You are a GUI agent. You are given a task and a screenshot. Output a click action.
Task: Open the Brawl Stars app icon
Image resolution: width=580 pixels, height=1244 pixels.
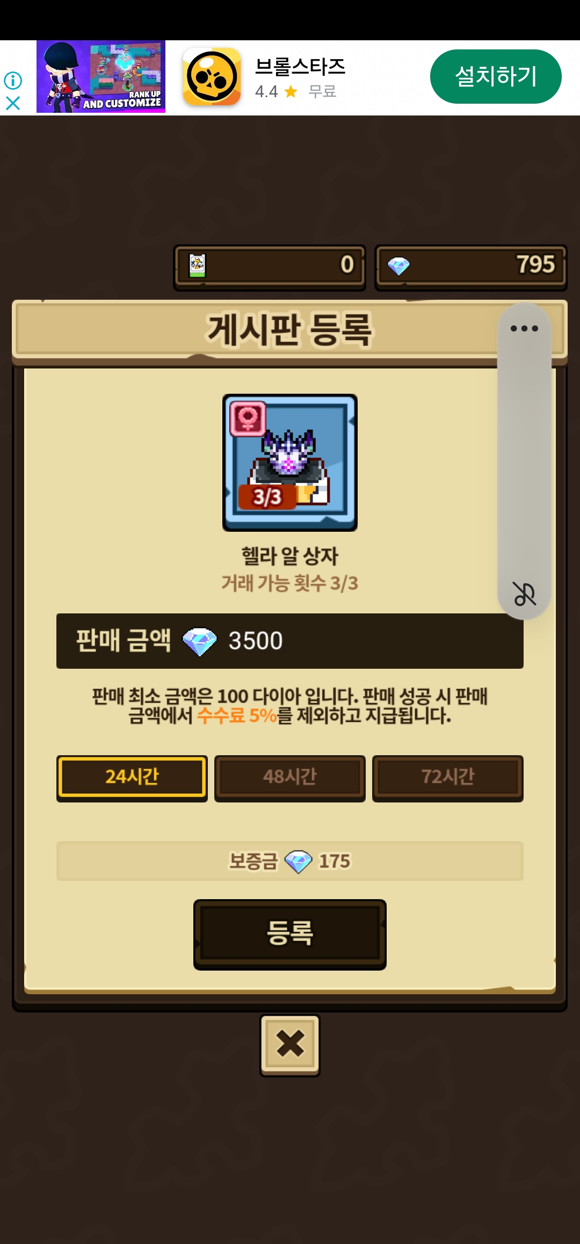tap(212, 77)
